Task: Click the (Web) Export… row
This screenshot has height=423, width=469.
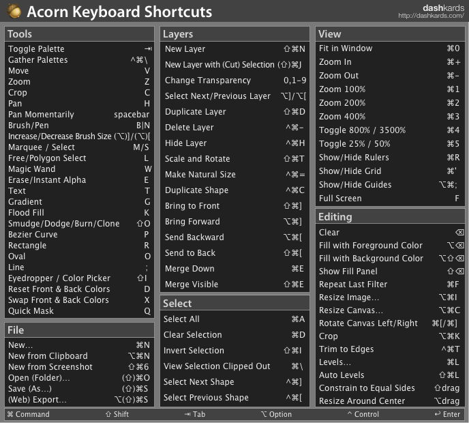Action: pyautogui.click(x=80, y=400)
